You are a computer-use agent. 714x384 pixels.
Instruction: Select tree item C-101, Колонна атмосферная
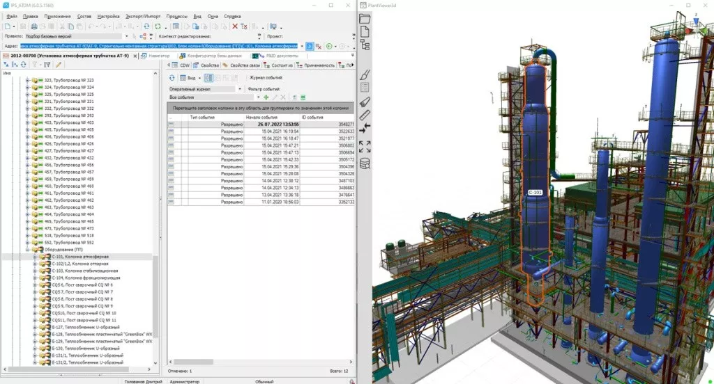pos(80,257)
